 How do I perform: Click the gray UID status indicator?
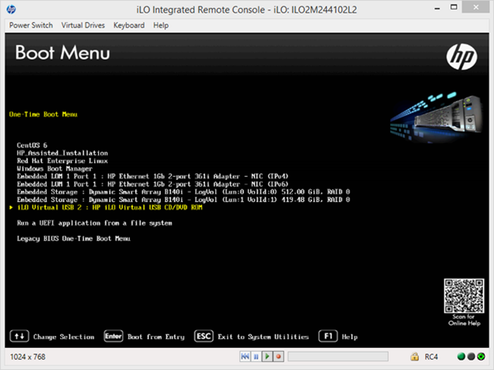pos(471,357)
